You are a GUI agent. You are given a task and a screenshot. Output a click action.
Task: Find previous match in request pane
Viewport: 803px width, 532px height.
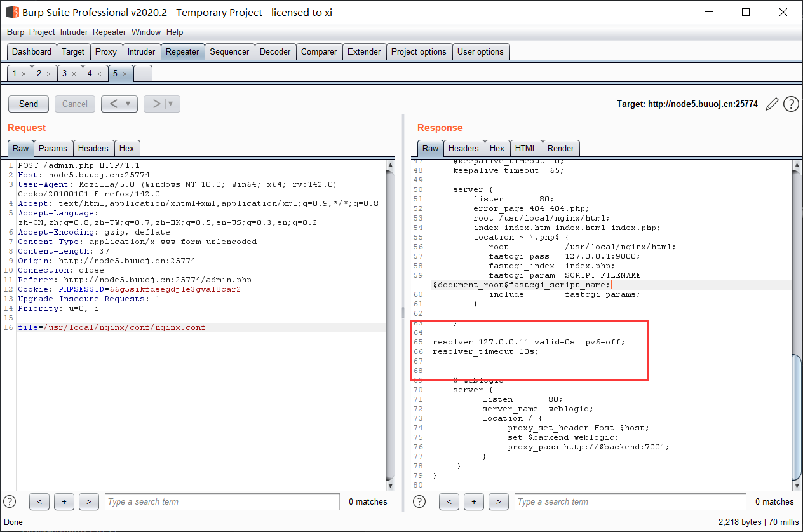(x=39, y=501)
